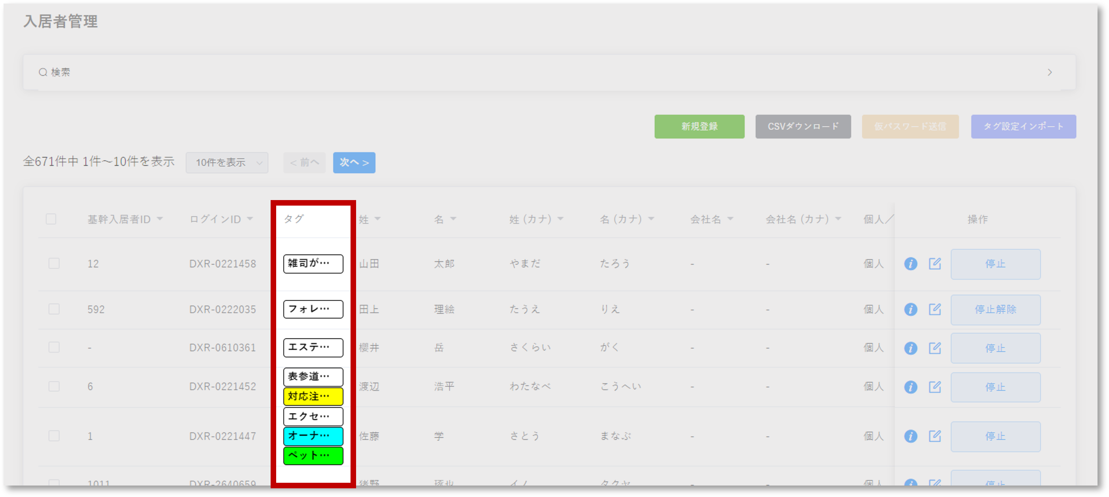This screenshot has height=497, width=1109.
Task: Open the sort dropdown on the 姓 column
Action: 377,219
